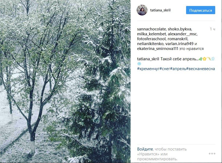Go to varlan.irina949 profile
The image size is (222, 163).
(179, 44)
